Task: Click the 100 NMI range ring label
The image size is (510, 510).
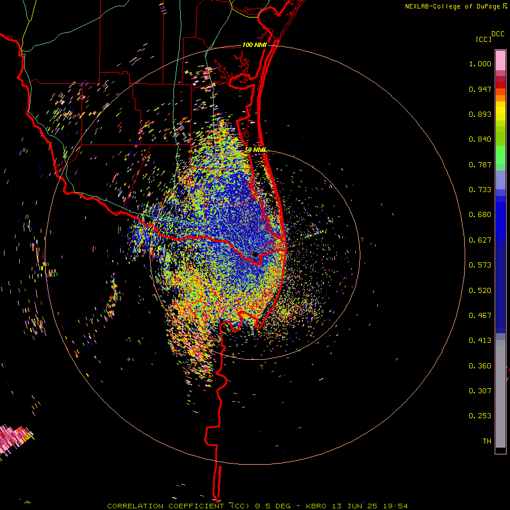Action: coord(254,45)
